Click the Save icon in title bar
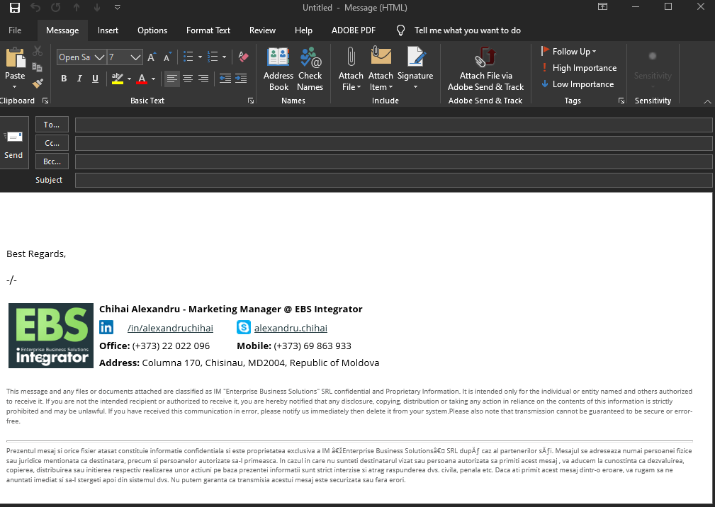 click(15, 8)
